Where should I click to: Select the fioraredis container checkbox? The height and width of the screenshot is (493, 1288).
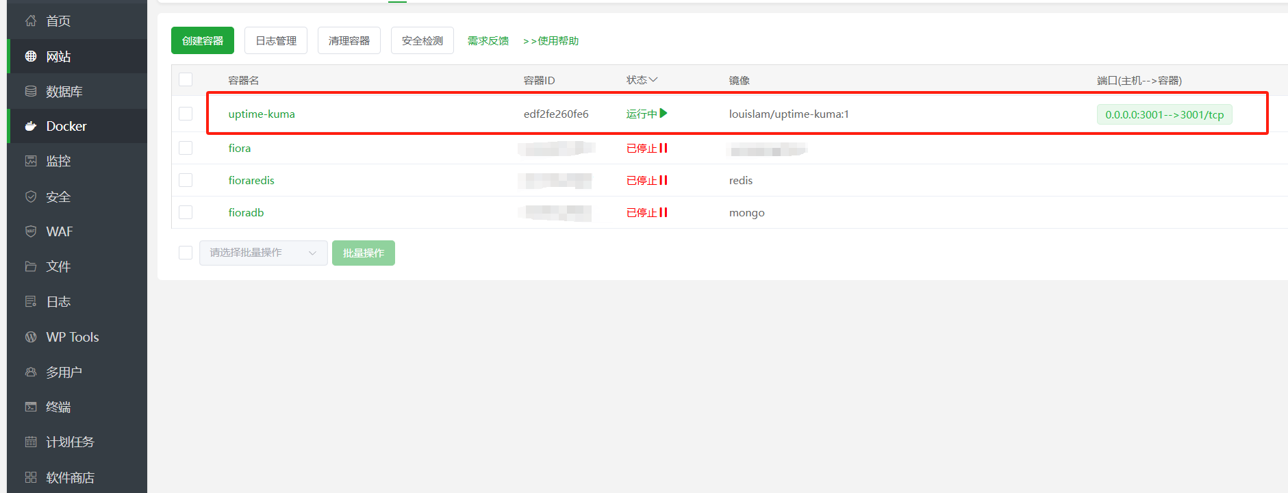(x=186, y=180)
